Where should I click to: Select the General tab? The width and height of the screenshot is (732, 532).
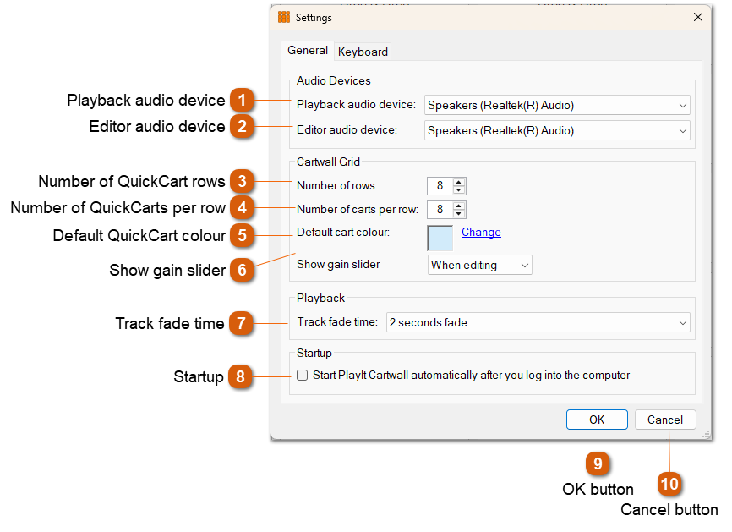click(308, 51)
